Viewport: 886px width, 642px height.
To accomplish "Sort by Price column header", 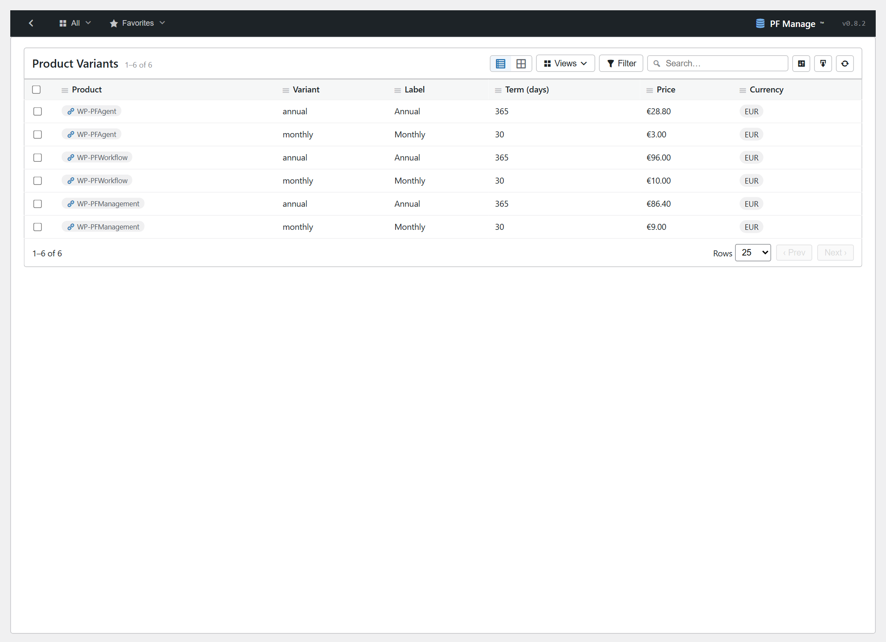I will pyautogui.click(x=666, y=89).
